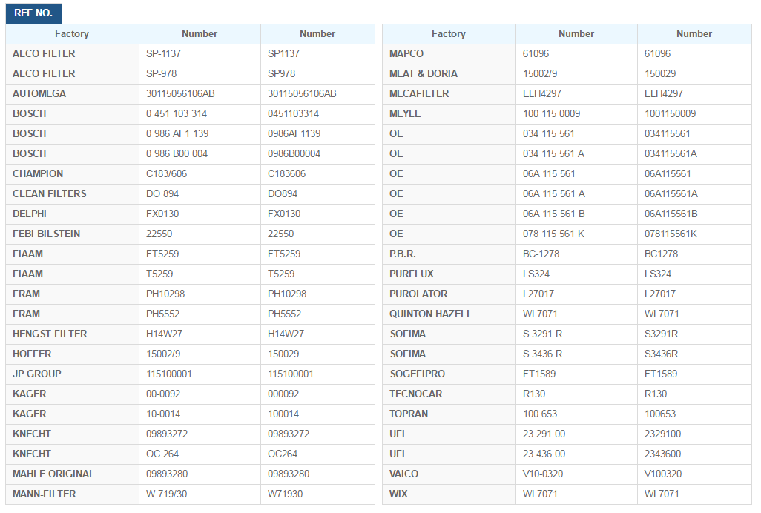Select VAICO factory label
Viewport: 761px width, 513px height.
coord(403,474)
